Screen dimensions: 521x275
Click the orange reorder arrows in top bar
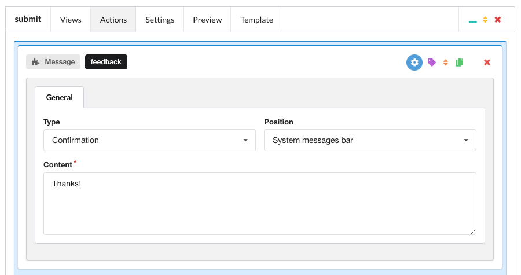click(485, 20)
